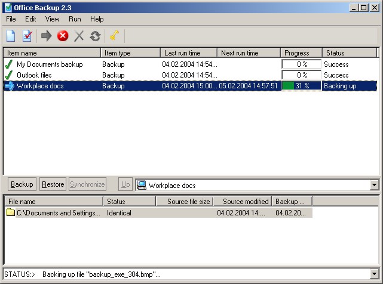Delete item using the gray X toolbar icon
383x284 pixels.
[79, 36]
